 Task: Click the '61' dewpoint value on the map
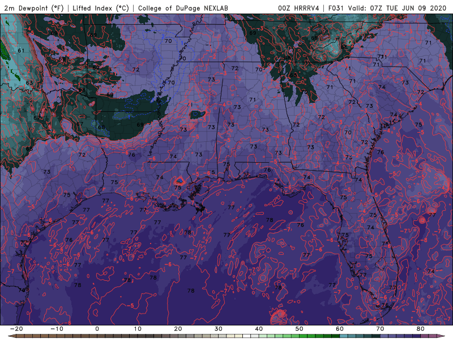pos(21,51)
